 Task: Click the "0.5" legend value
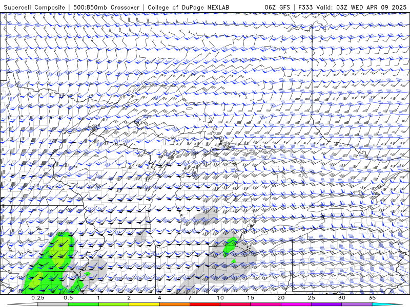[x=68, y=298]
